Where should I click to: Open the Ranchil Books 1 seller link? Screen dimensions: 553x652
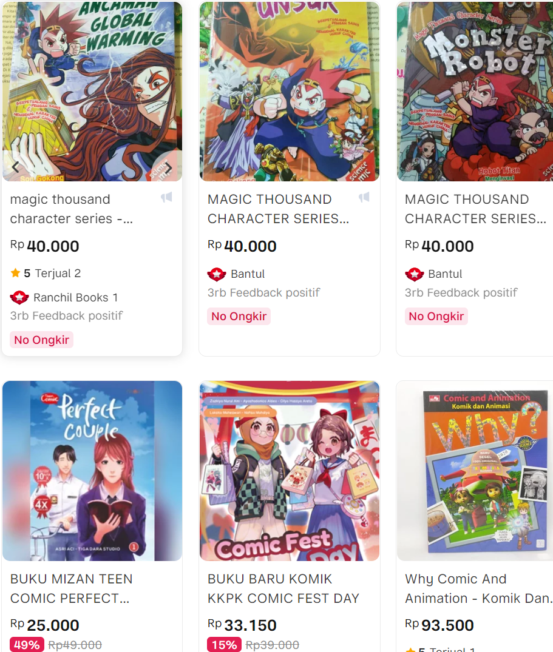pyautogui.click(x=75, y=297)
